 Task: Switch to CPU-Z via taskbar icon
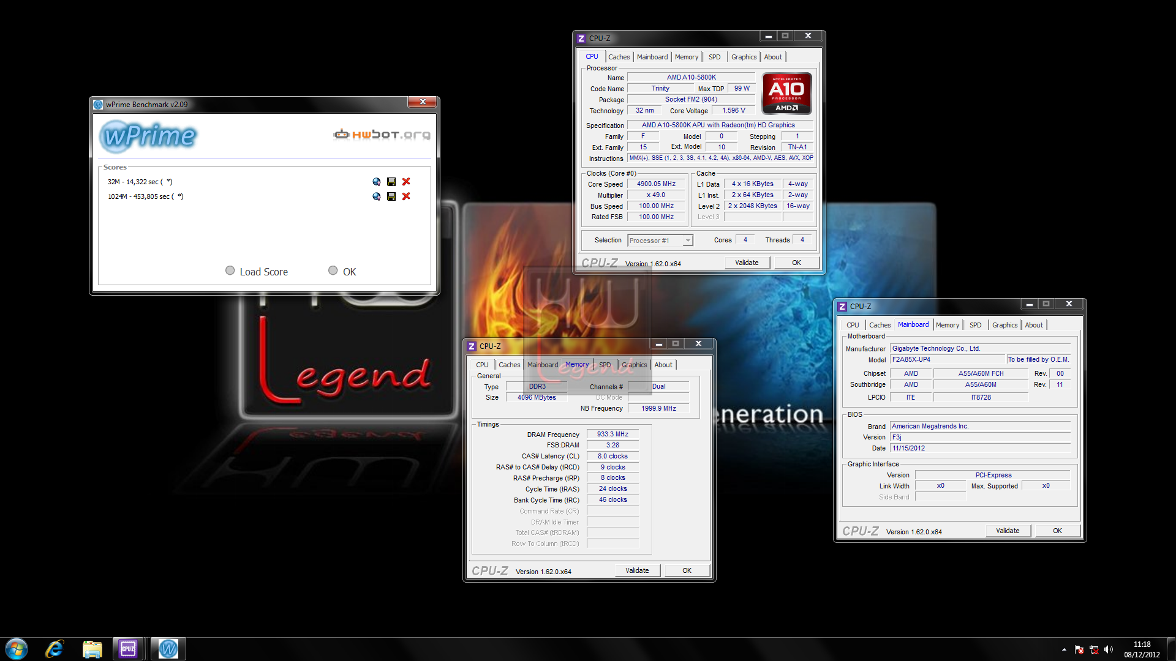click(128, 649)
